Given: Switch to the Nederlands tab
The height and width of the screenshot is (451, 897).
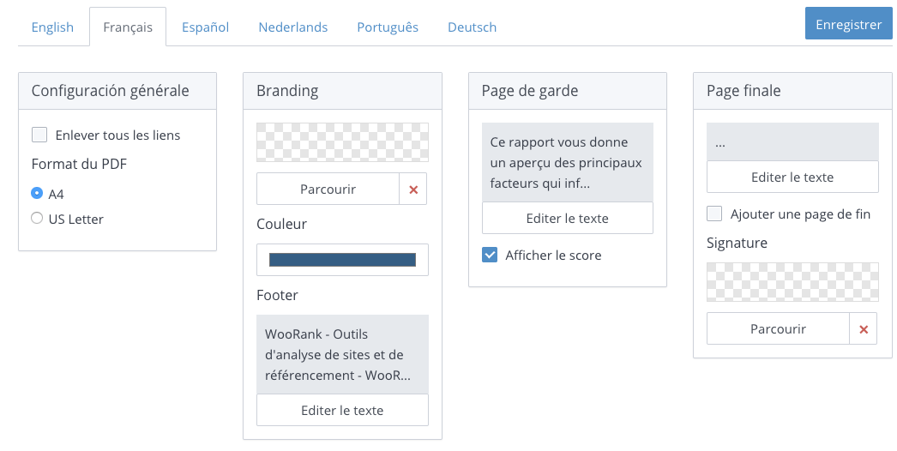Looking at the screenshot, I should tap(292, 27).
